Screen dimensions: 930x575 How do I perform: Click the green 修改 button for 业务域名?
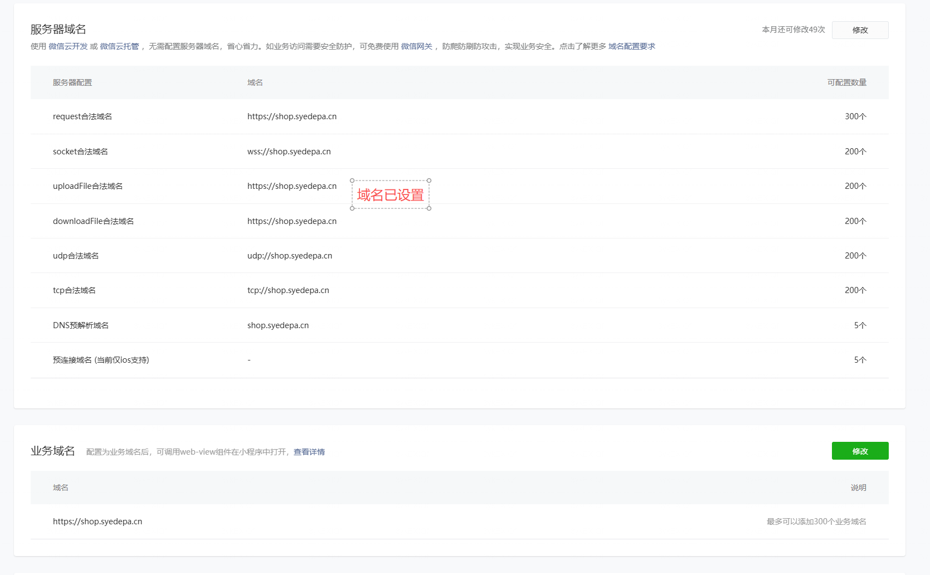tap(860, 451)
